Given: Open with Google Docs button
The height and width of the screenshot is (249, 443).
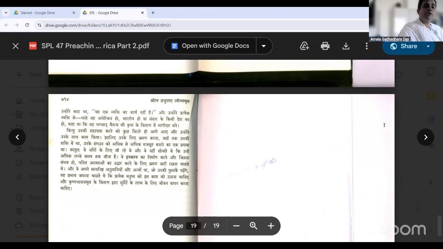Looking at the screenshot, I should (x=210, y=46).
